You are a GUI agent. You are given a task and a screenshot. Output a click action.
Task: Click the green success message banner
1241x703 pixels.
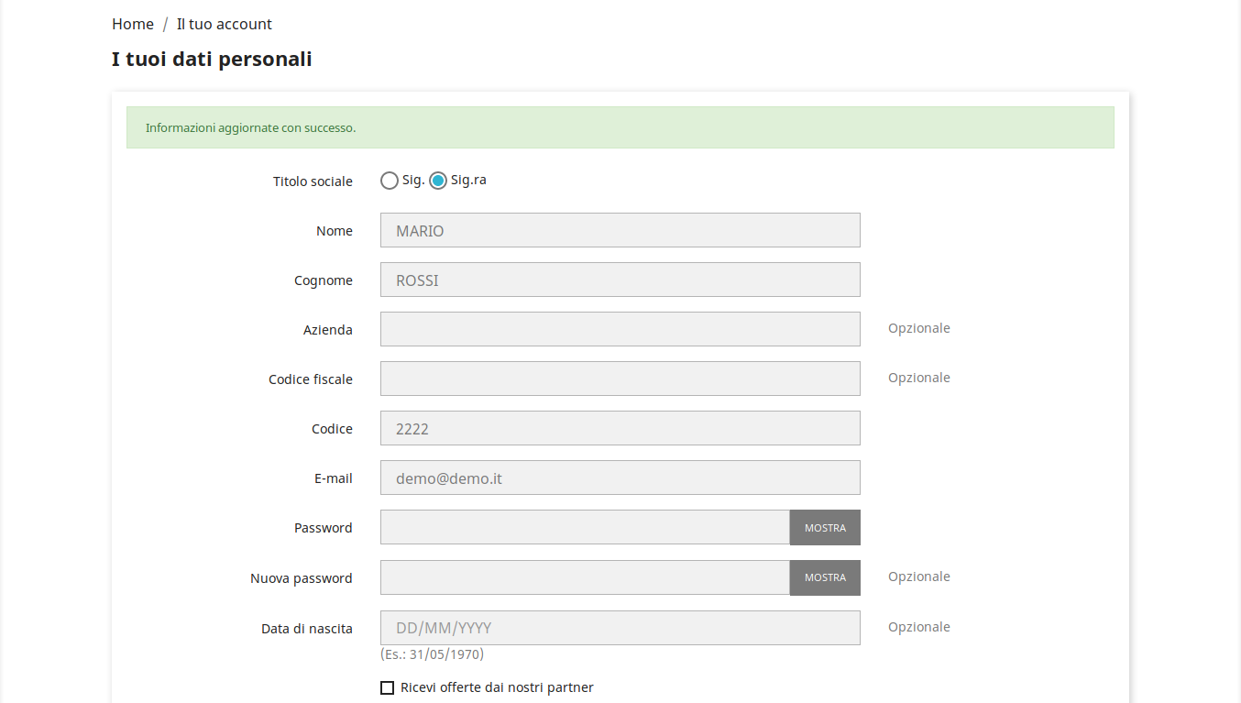620,127
